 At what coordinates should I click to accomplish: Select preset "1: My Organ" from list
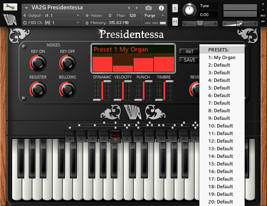point(222,57)
